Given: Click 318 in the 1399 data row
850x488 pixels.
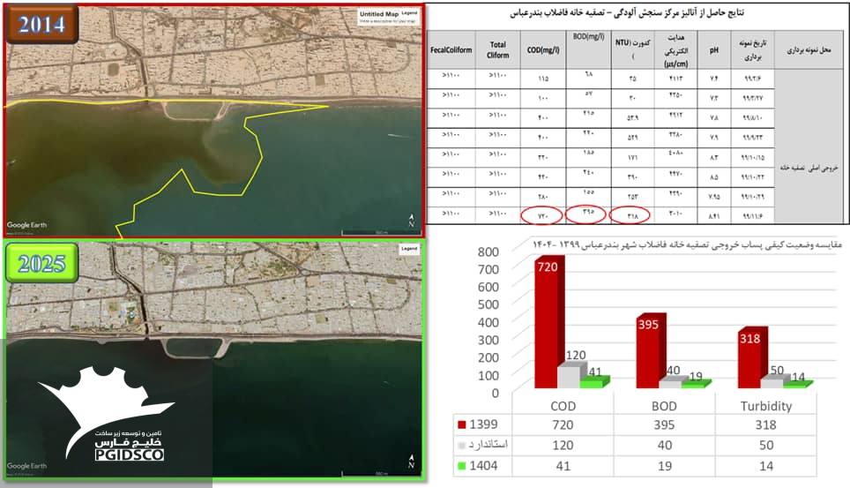Looking at the screenshot, I should (x=766, y=424).
